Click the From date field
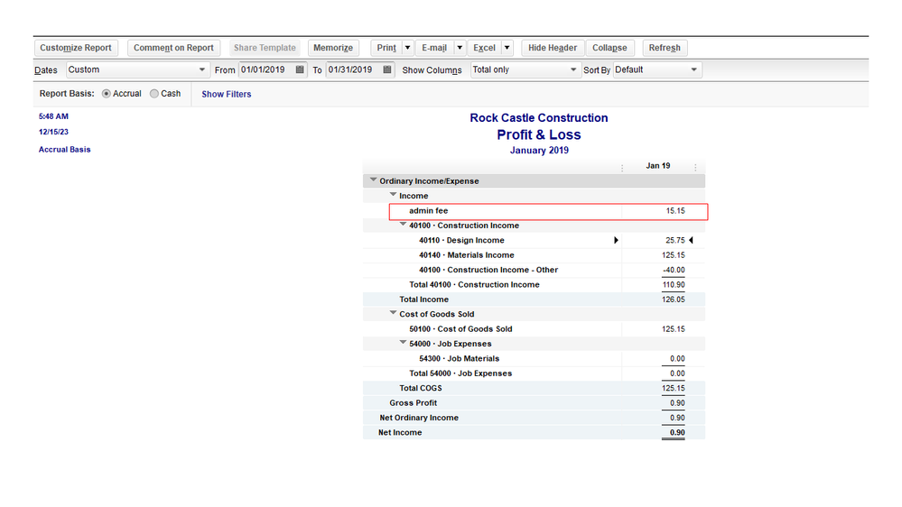Image resolution: width=902 pixels, height=507 pixels. point(266,69)
